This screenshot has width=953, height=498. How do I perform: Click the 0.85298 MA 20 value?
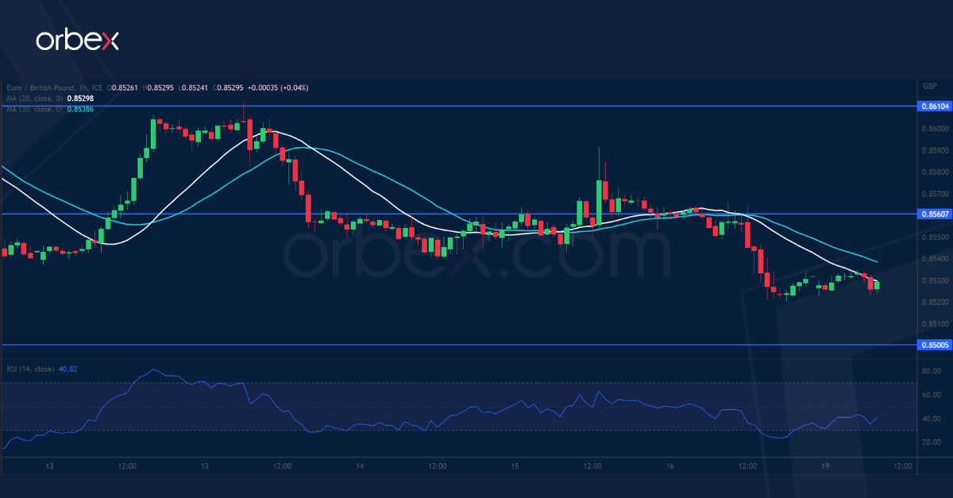point(81,98)
